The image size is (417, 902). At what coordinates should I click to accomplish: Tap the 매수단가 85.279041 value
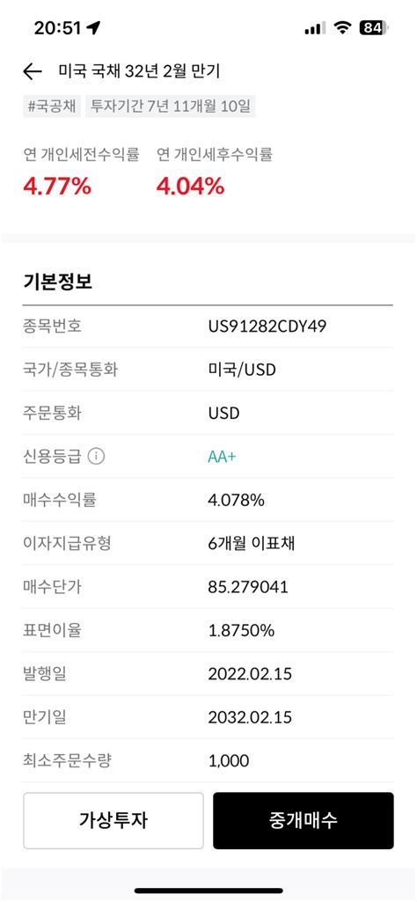pos(248,587)
